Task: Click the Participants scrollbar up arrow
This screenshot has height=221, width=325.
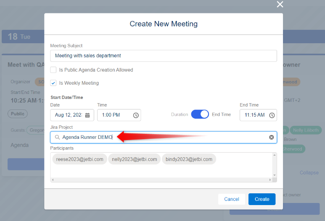Action: (275, 155)
